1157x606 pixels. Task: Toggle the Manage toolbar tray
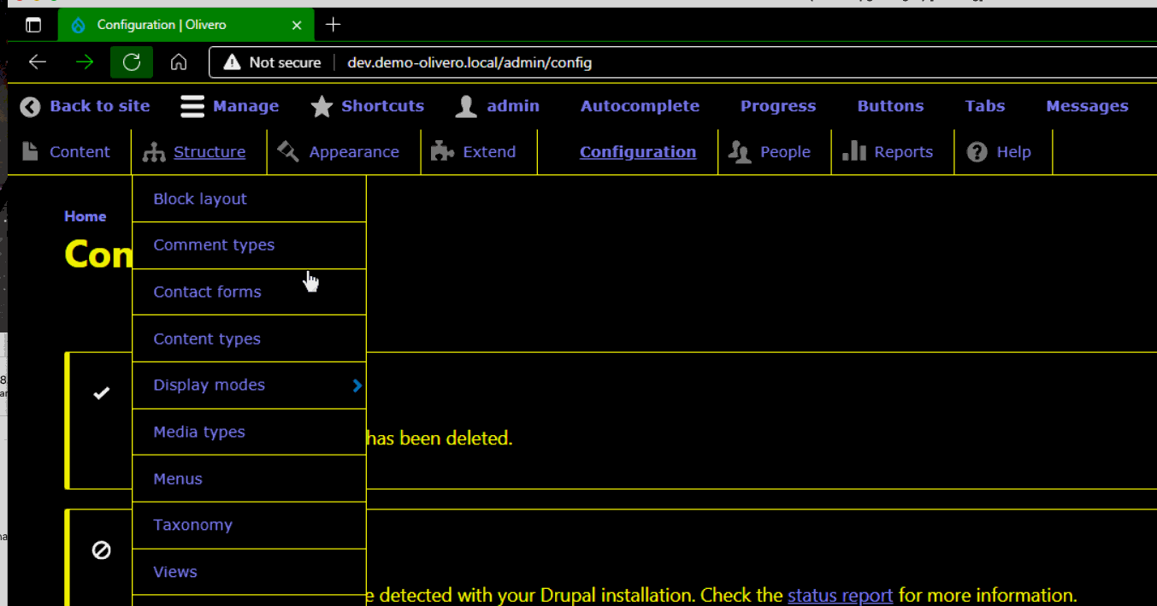point(246,106)
